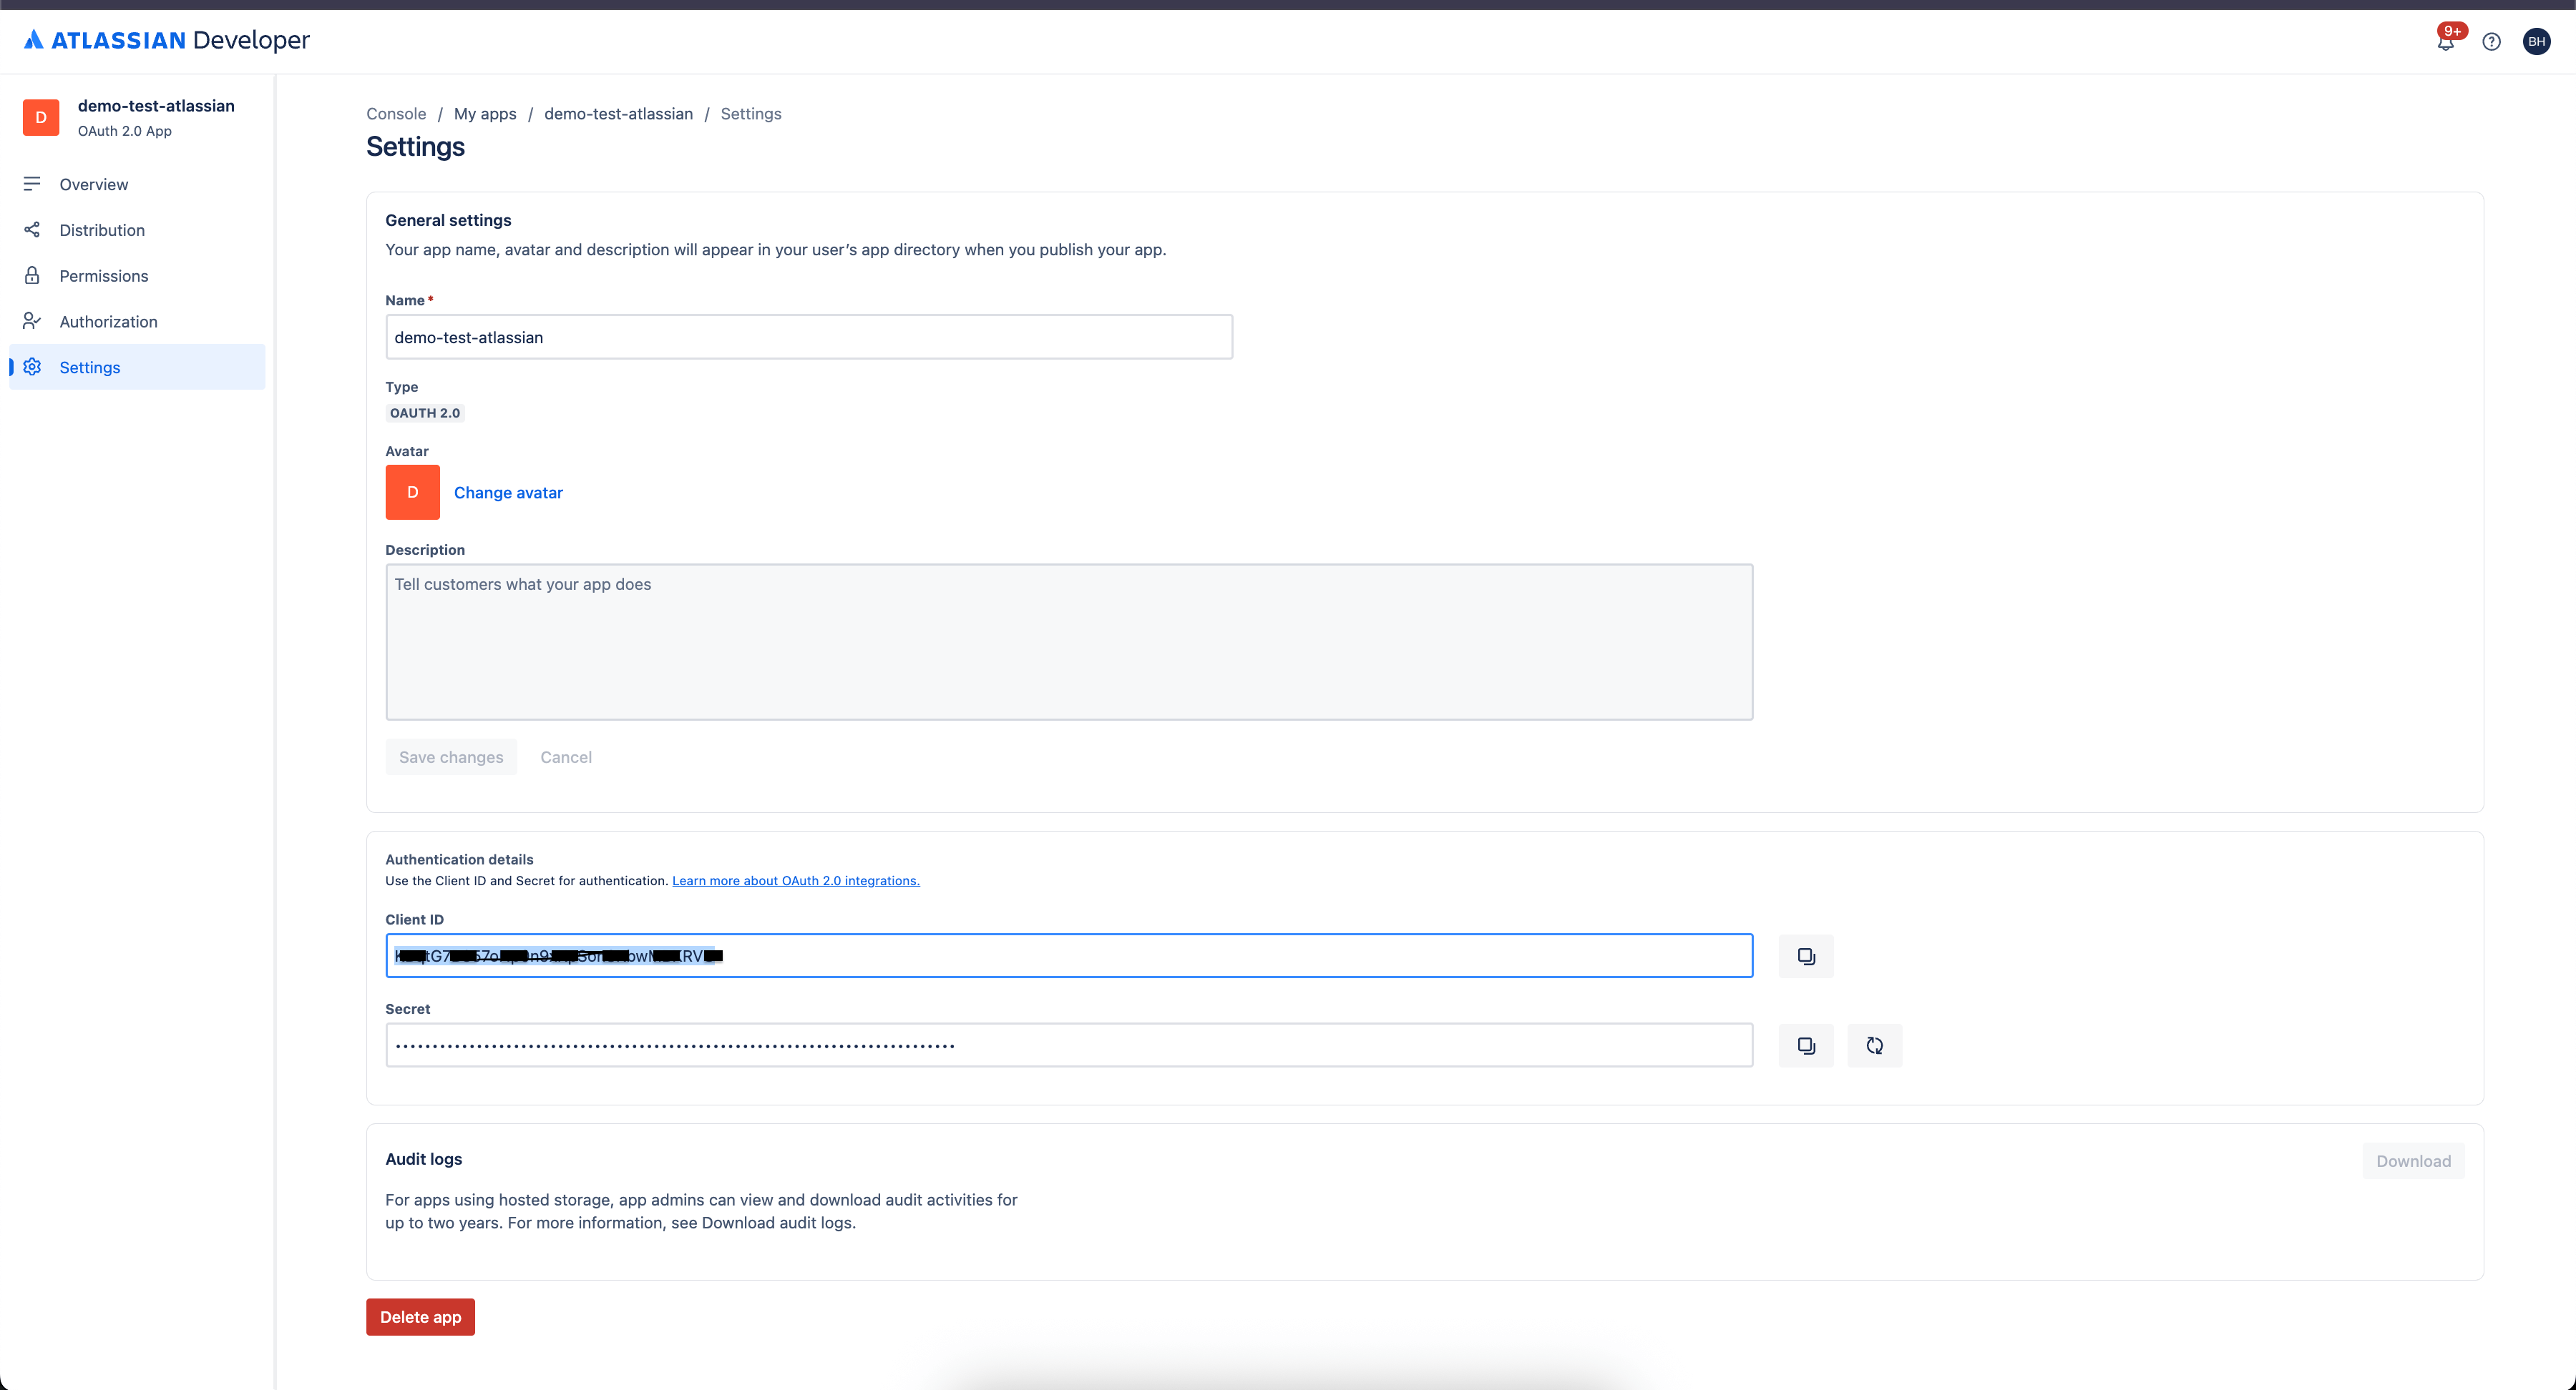Go to Overview in the sidebar
This screenshot has height=1390, width=2576.
tap(137, 184)
